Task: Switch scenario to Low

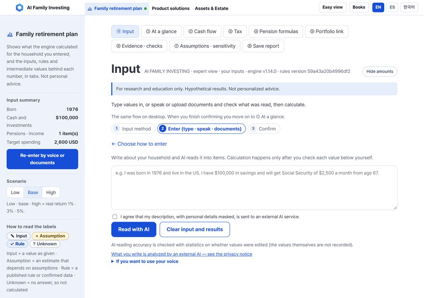Action: [x=15, y=192]
